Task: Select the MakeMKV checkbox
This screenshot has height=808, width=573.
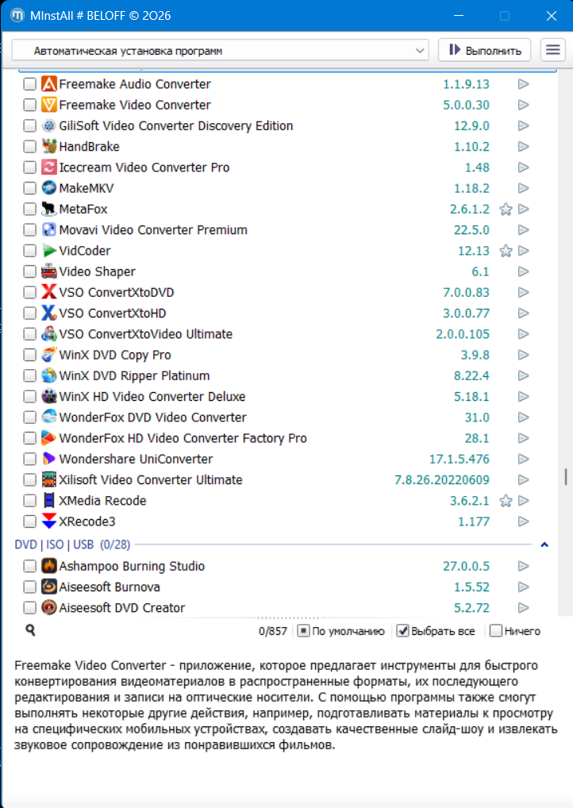Action: [x=30, y=188]
